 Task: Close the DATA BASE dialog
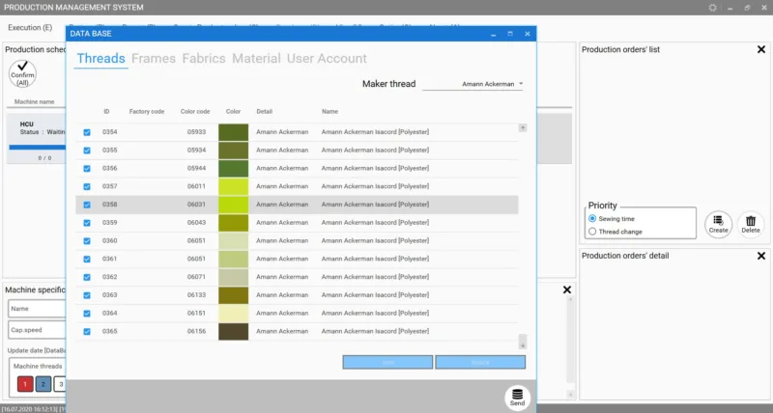tap(527, 34)
